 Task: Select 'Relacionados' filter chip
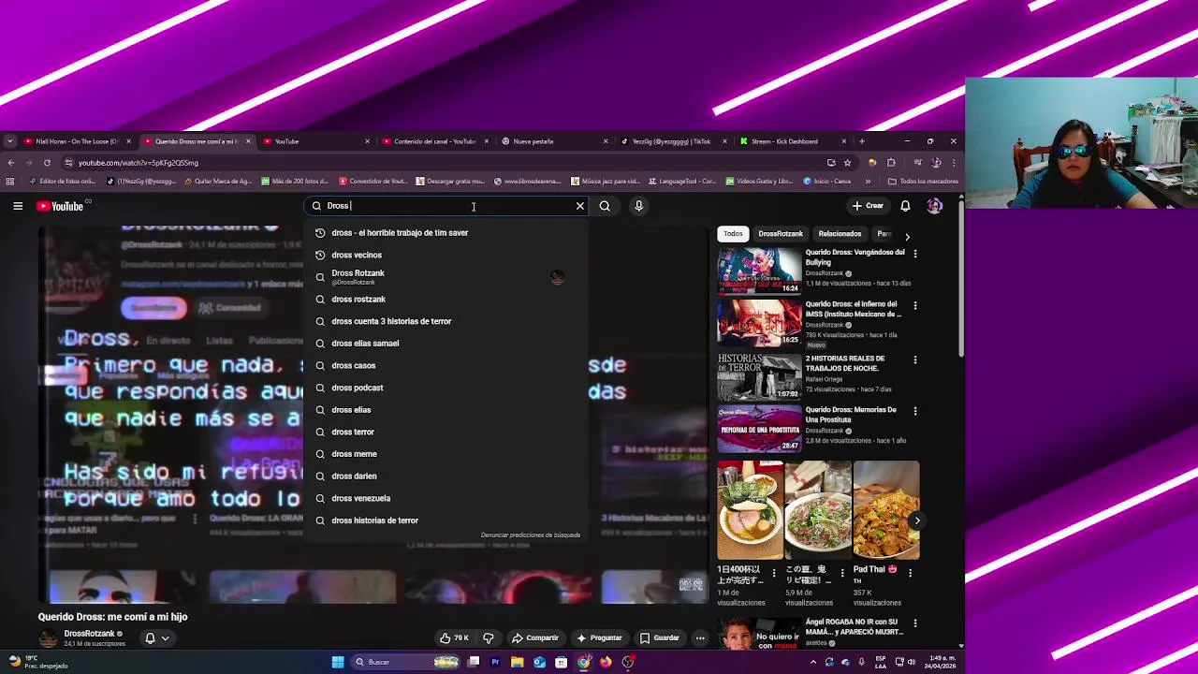point(840,234)
